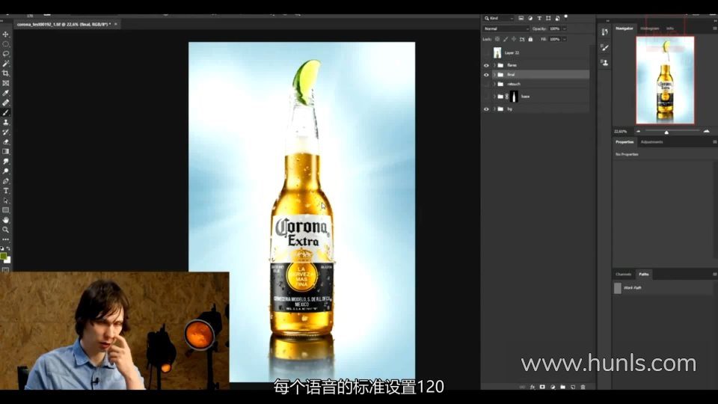The width and height of the screenshot is (718, 404).
Task: Select the Hand tool
Action: pos(5,220)
